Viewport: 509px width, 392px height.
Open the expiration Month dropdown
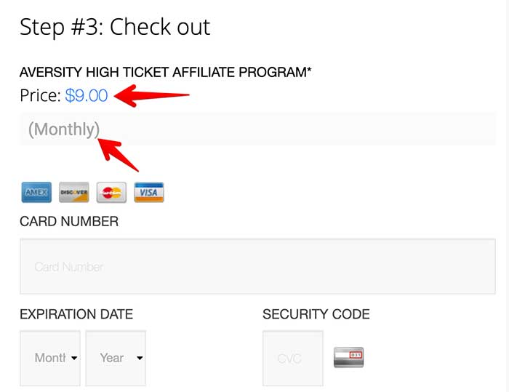[50, 359]
